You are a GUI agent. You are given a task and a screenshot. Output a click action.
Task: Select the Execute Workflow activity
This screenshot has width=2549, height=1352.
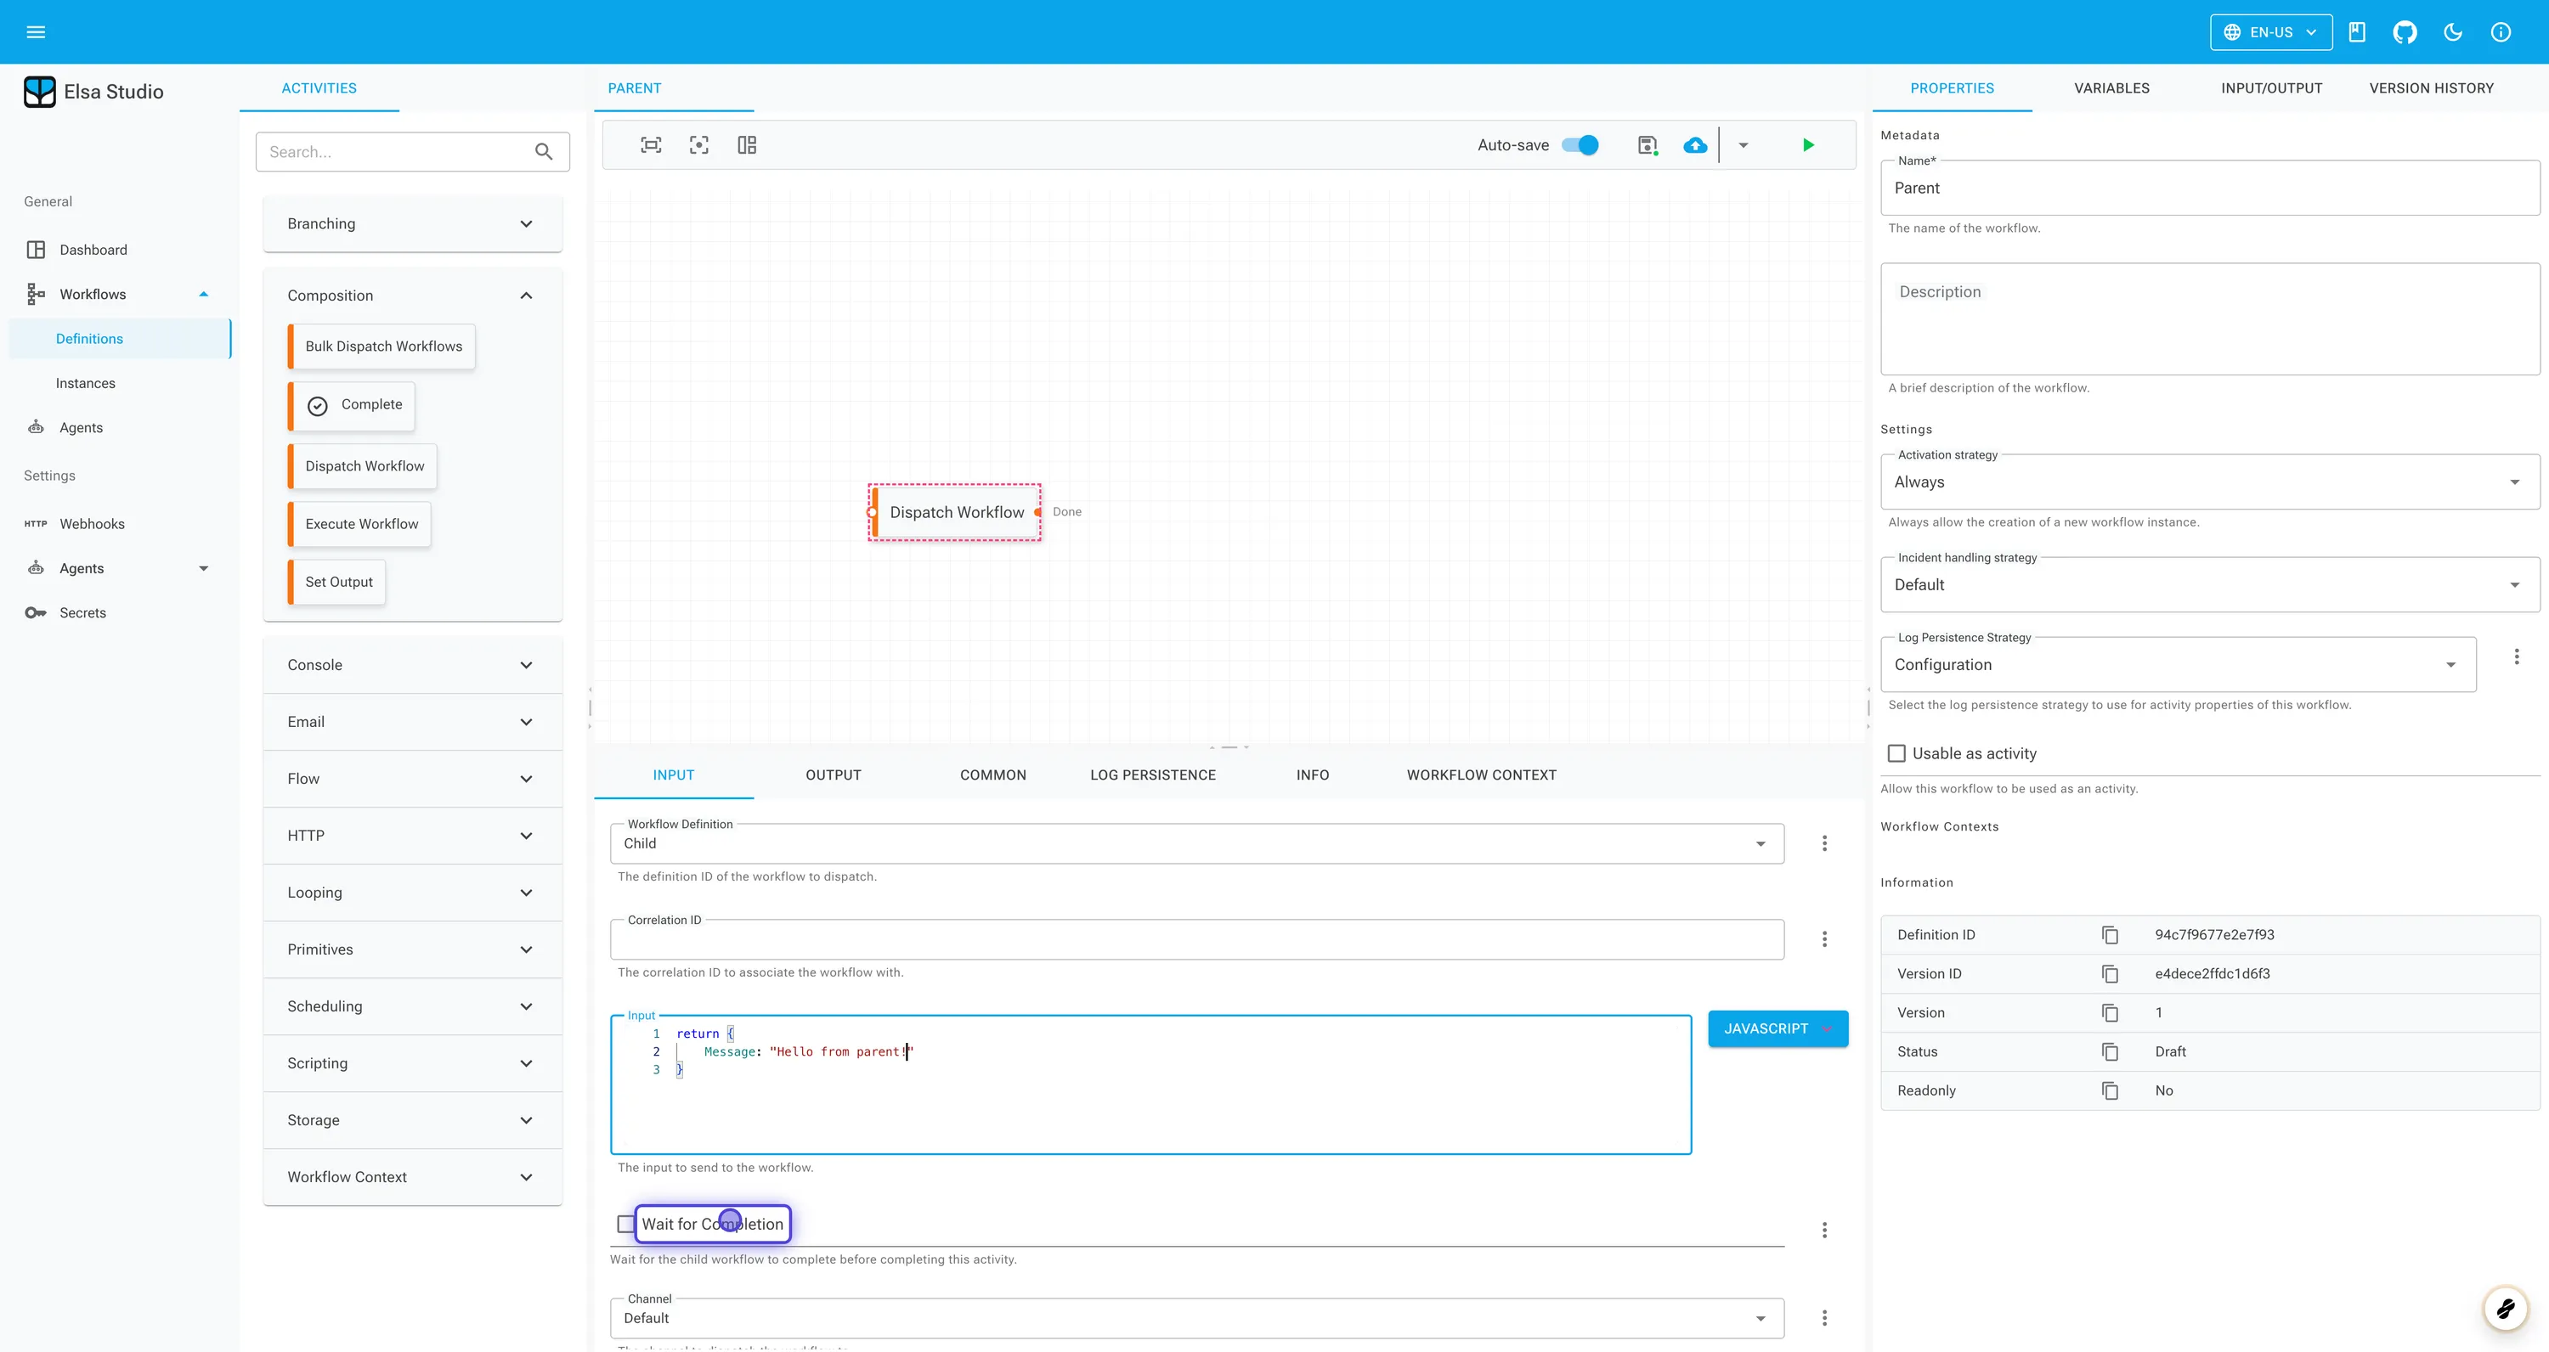[360, 524]
